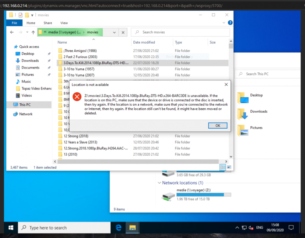Click the horizontal scrollbar left arrow
The width and height of the screenshot is (305, 238).
pos(55,162)
